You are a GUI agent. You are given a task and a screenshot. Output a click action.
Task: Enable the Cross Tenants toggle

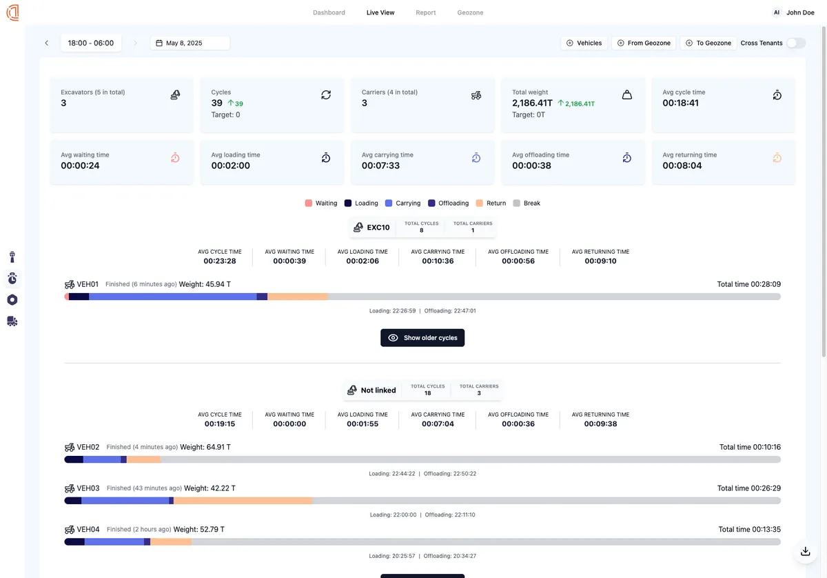[796, 43]
